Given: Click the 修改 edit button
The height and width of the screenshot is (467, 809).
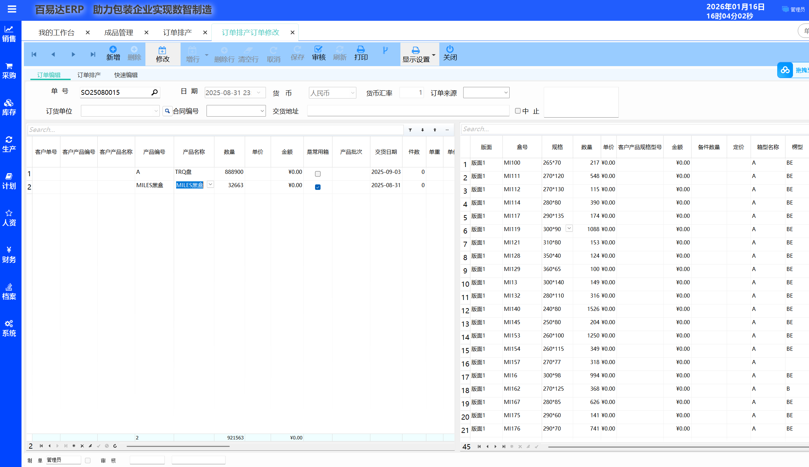Looking at the screenshot, I should (162, 54).
